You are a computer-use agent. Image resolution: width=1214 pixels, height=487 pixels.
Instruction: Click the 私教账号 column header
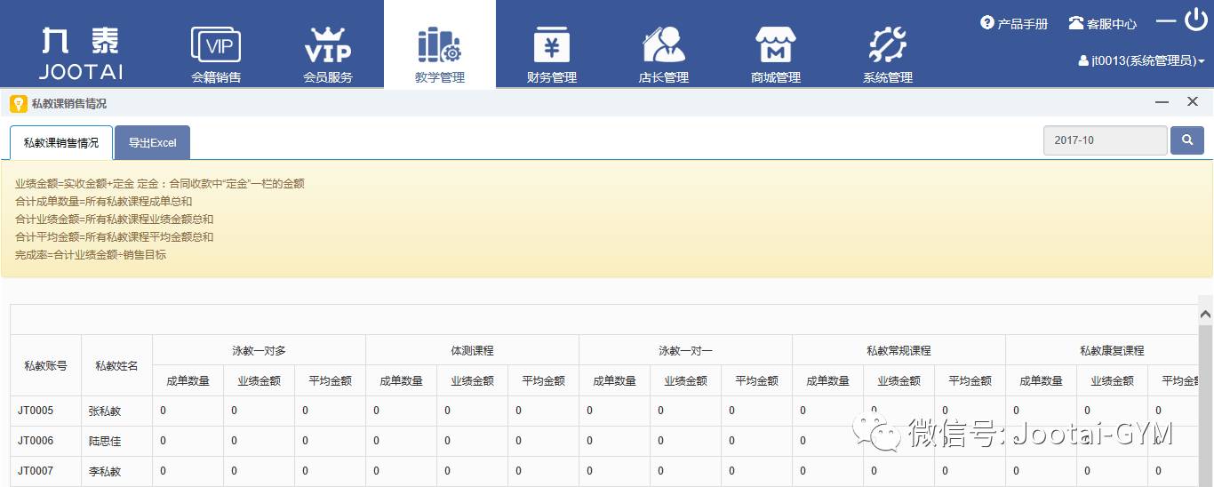pyautogui.click(x=45, y=365)
